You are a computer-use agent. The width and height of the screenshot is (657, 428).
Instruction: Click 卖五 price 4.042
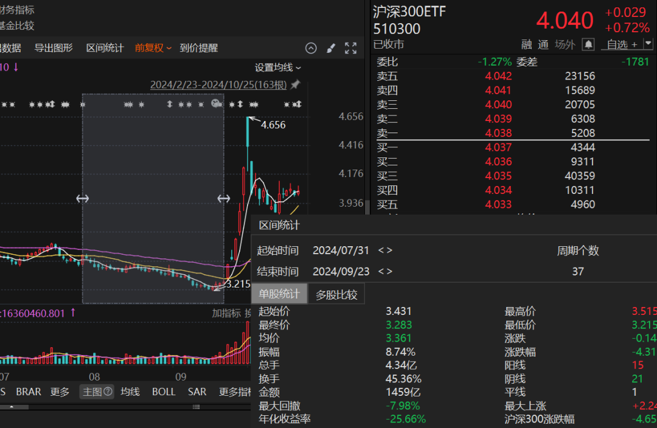(498, 76)
